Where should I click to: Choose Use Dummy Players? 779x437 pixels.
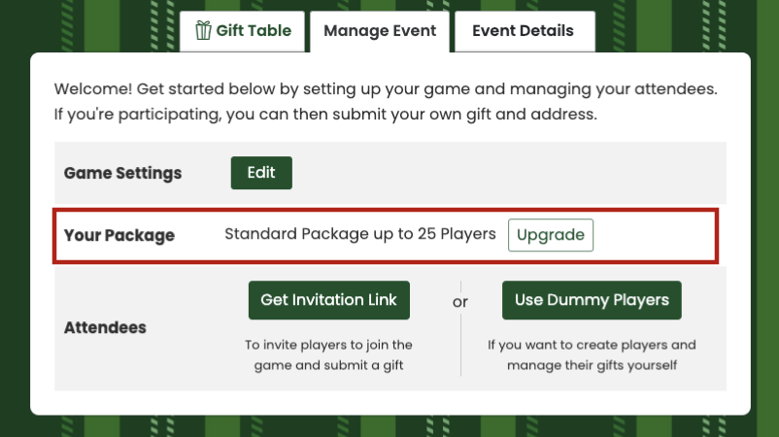(592, 300)
